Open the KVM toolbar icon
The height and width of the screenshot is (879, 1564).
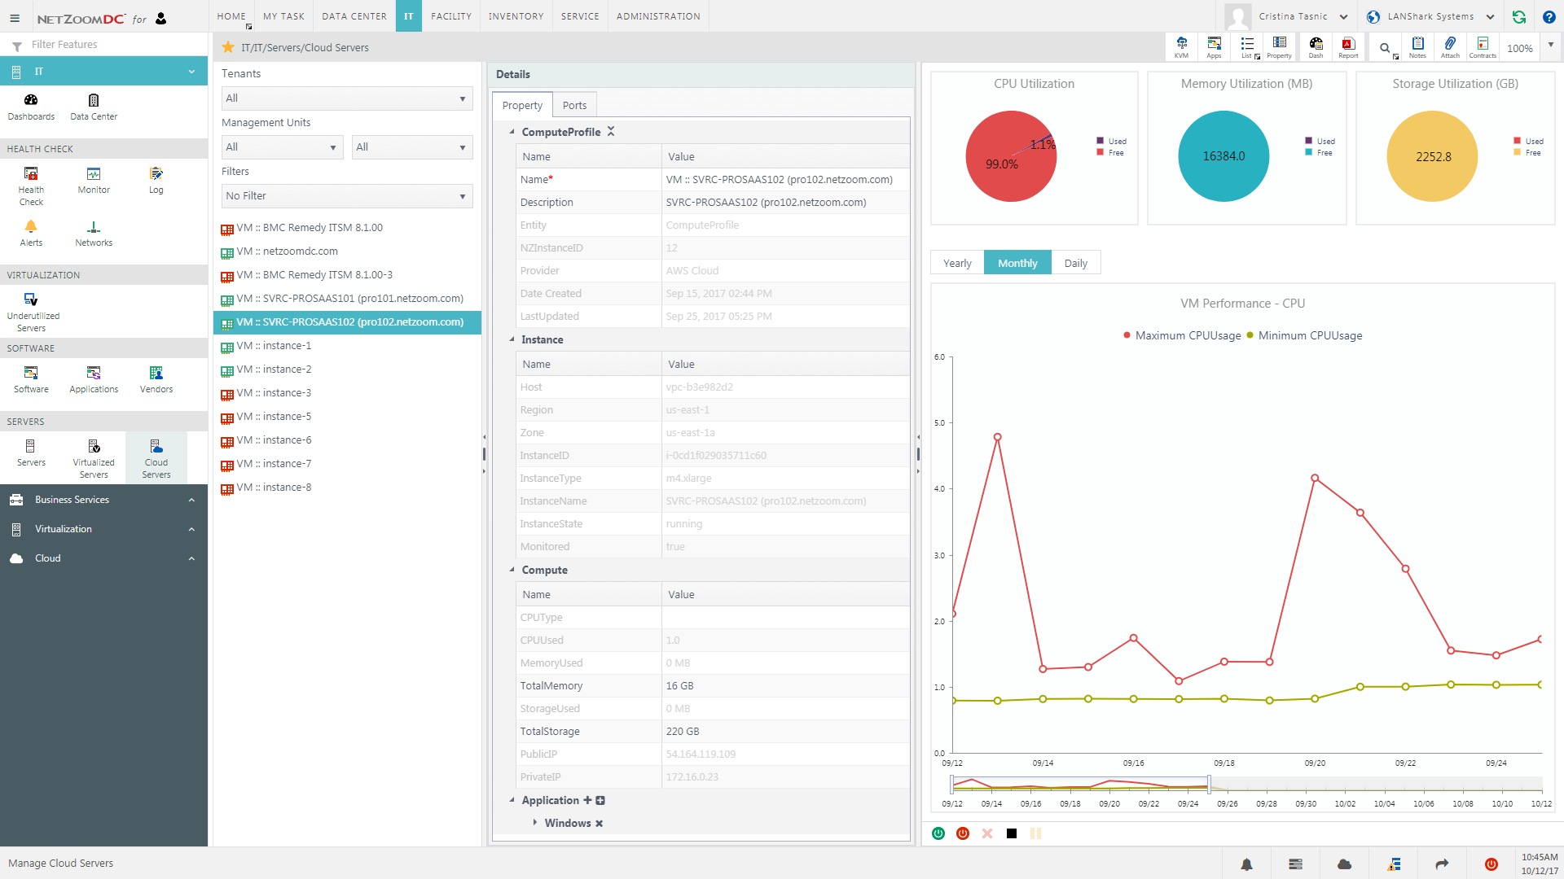[1181, 47]
